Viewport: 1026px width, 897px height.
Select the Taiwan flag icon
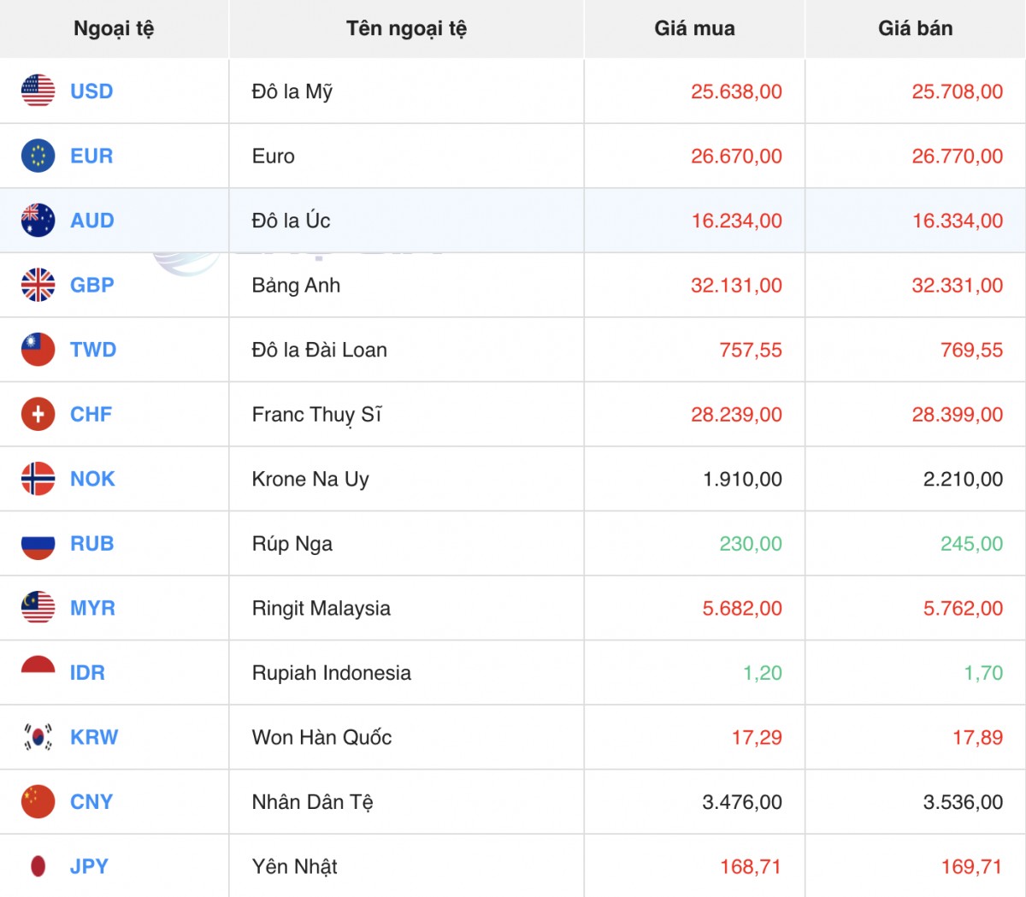tap(38, 350)
